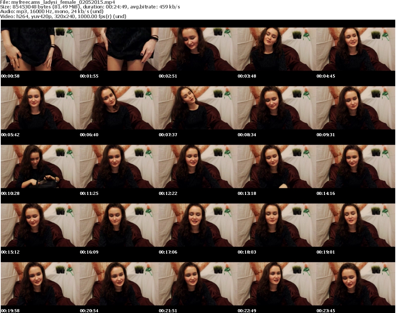Select the thumbnail above timestamp 00:21:51
The width and height of the screenshot is (396, 313).
point(198,284)
